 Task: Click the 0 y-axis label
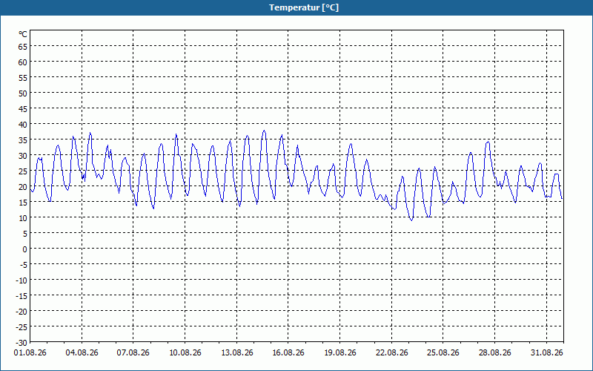(x=25, y=249)
